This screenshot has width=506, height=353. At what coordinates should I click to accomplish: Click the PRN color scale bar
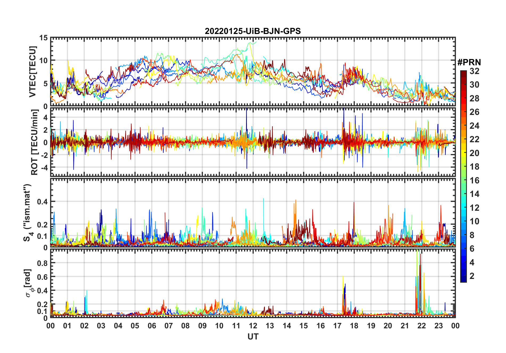point(463,176)
